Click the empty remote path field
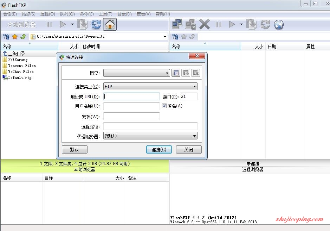Image resolution: width=330 pixels, height=231 pixels. (264, 37)
